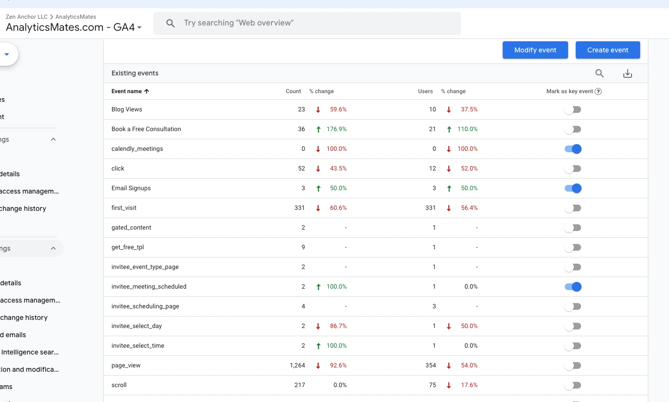
Task: Click the Create event button
Action: [607, 50]
